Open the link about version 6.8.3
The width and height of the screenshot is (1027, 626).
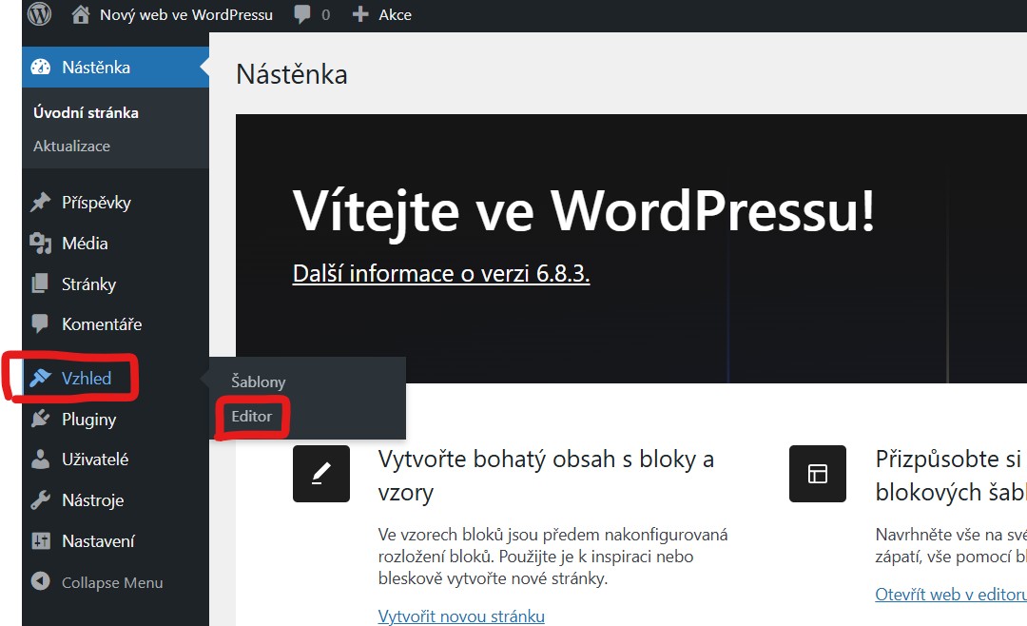440,273
